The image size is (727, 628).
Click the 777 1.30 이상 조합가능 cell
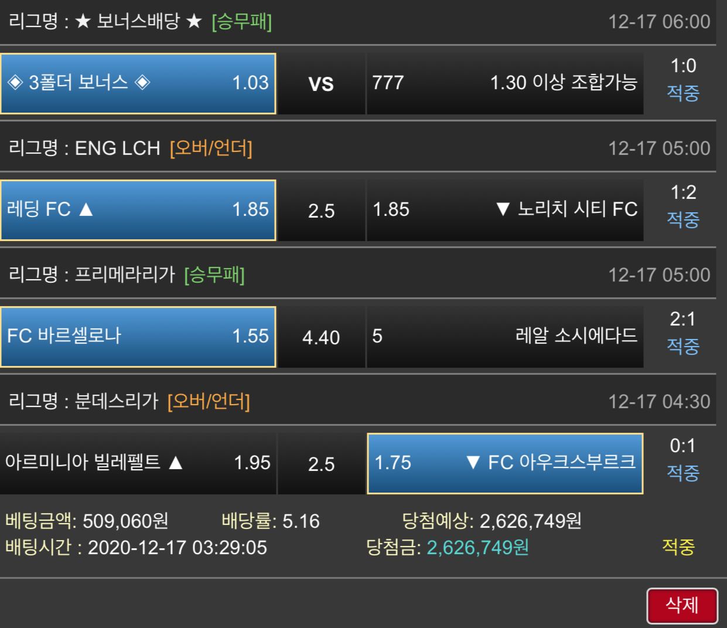click(505, 83)
